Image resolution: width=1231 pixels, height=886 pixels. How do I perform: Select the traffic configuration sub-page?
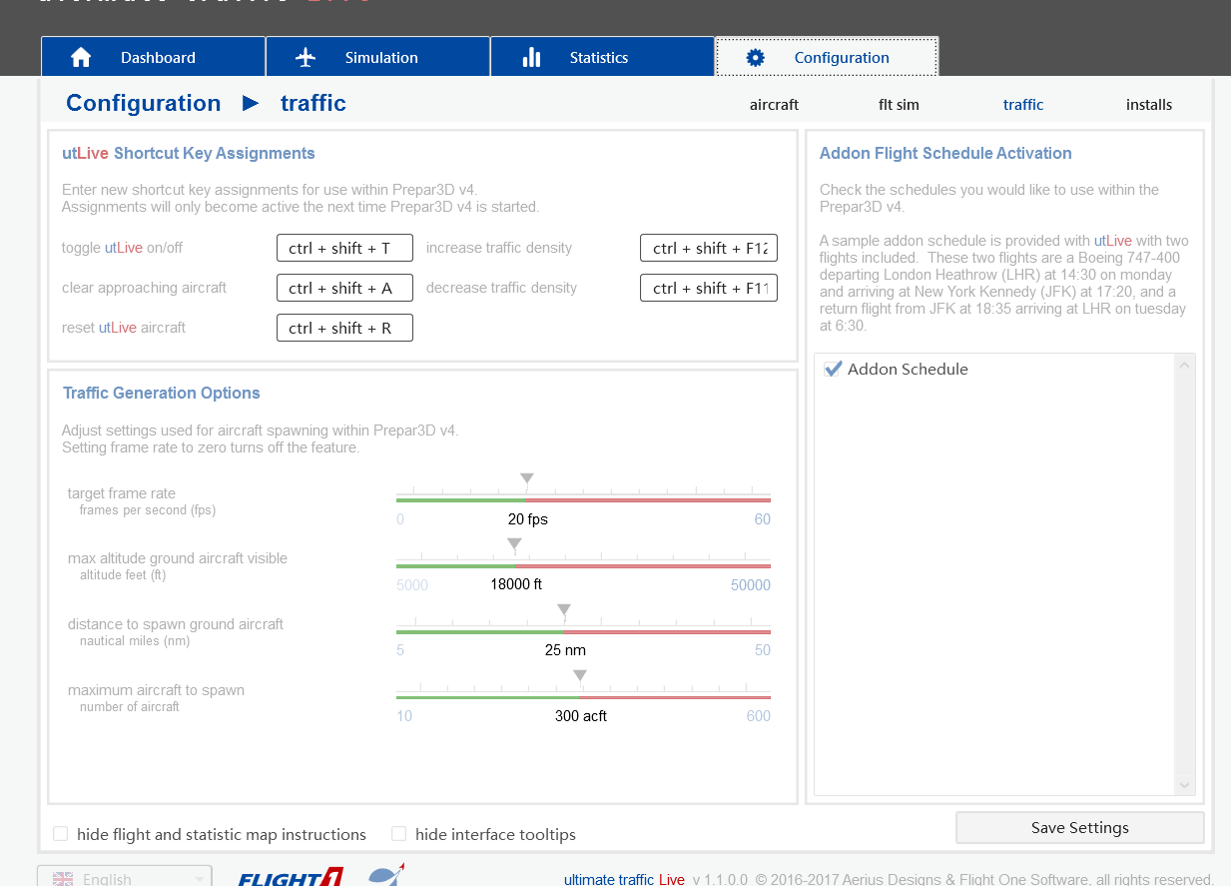coord(1023,104)
